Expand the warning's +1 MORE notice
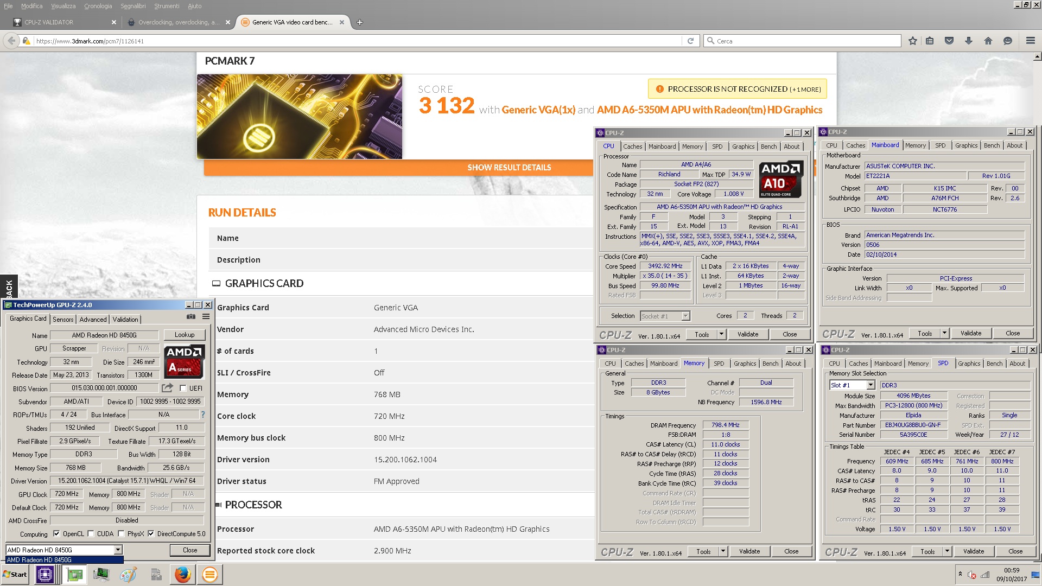 point(805,90)
